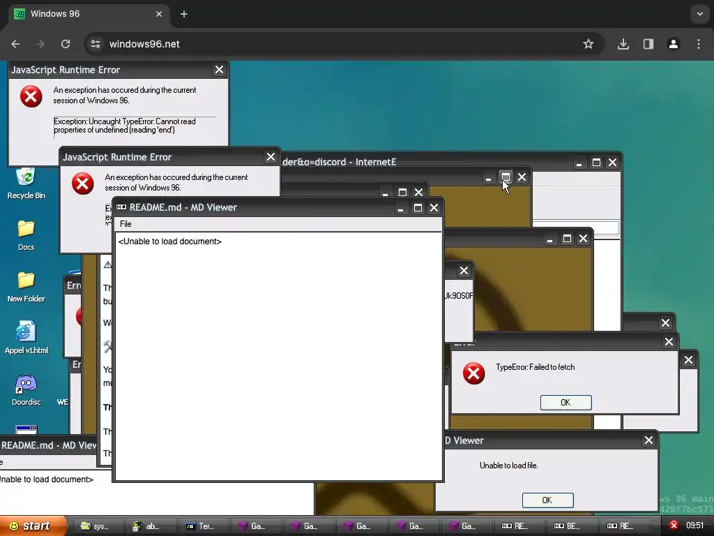This screenshot has width=714, height=536.
Task: Click the windows96.net address bar
Action: pyautogui.click(x=344, y=44)
